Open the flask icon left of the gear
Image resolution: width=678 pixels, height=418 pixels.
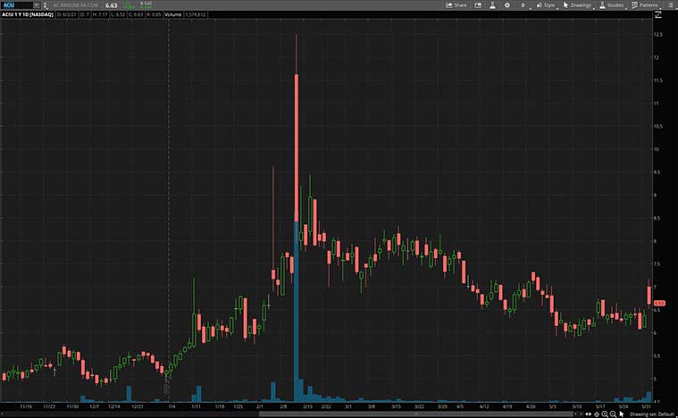[492, 5]
